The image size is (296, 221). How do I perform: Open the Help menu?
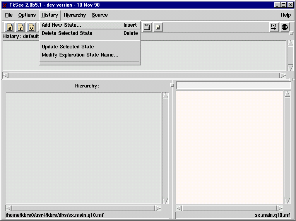[x=286, y=15]
